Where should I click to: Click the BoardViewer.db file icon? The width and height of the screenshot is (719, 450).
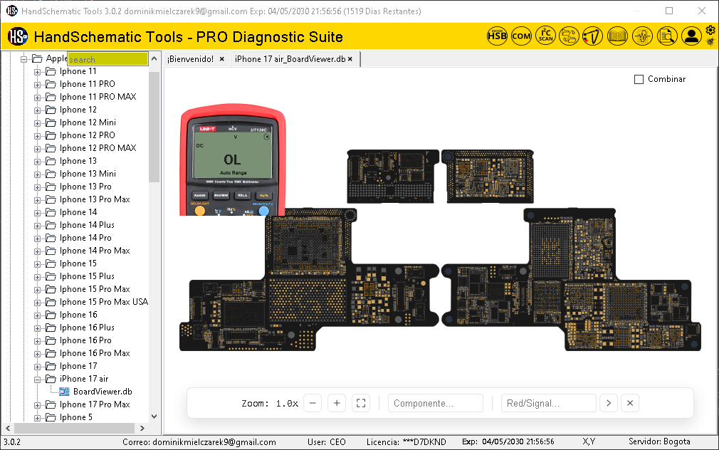(x=65, y=392)
